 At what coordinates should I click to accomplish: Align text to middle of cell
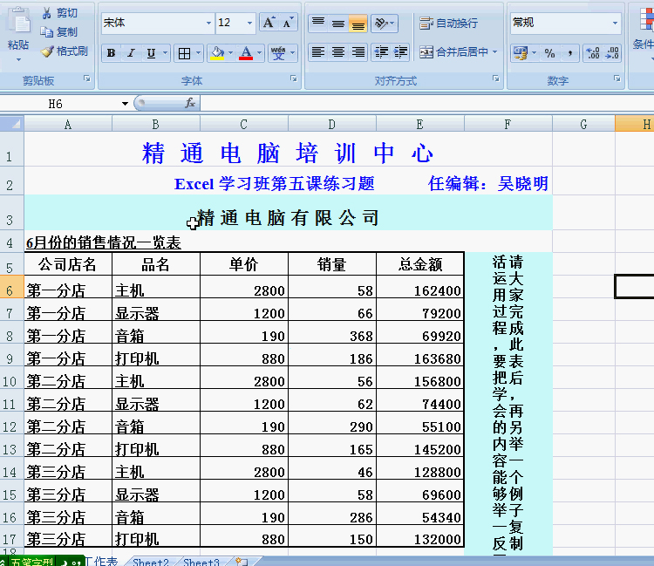pyautogui.click(x=338, y=23)
